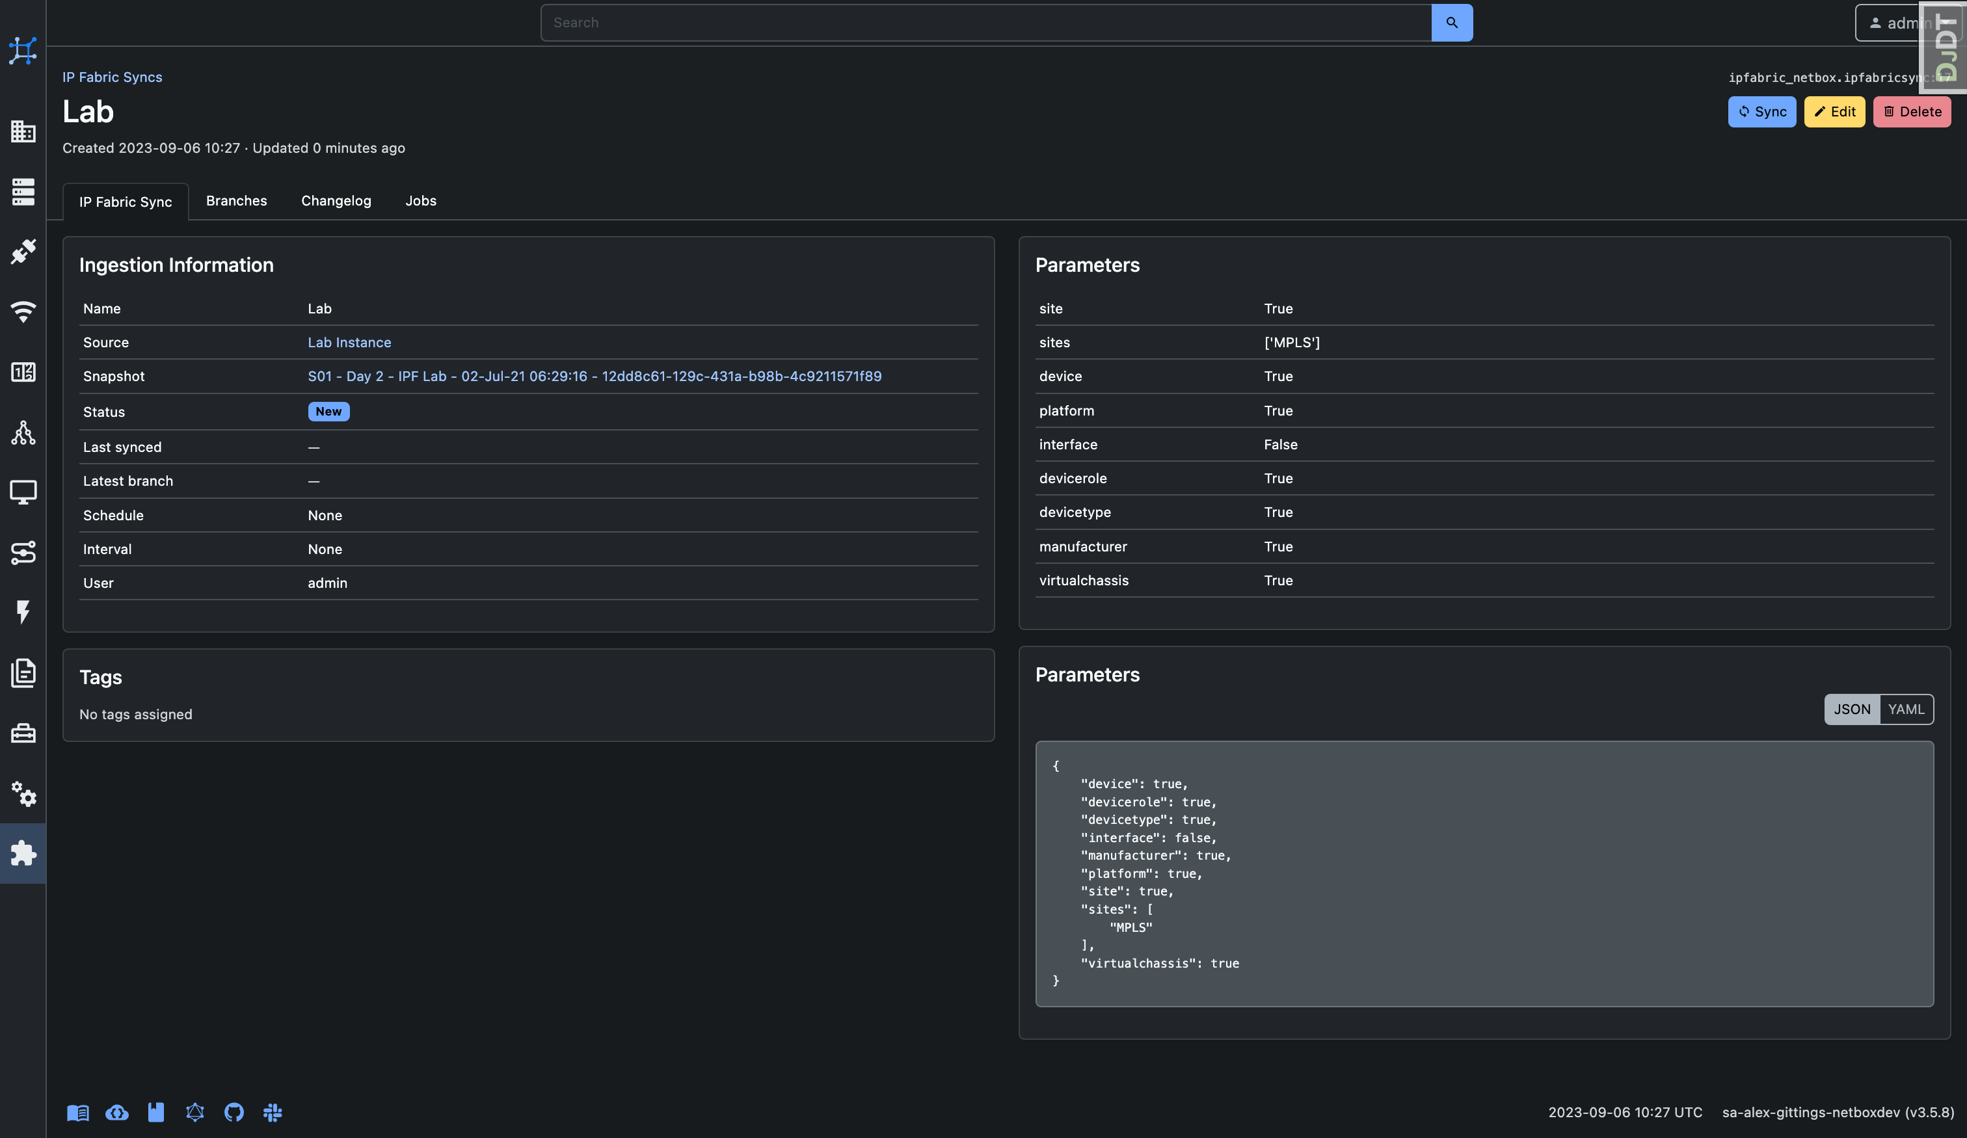Switch to the Branches tab
The height and width of the screenshot is (1138, 1967).
click(237, 200)
